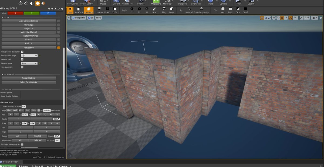This screenshot has width=324, height=167.
Task: Enable the Skip Rect UV checkbox
Action: click(x=22, y=67)
